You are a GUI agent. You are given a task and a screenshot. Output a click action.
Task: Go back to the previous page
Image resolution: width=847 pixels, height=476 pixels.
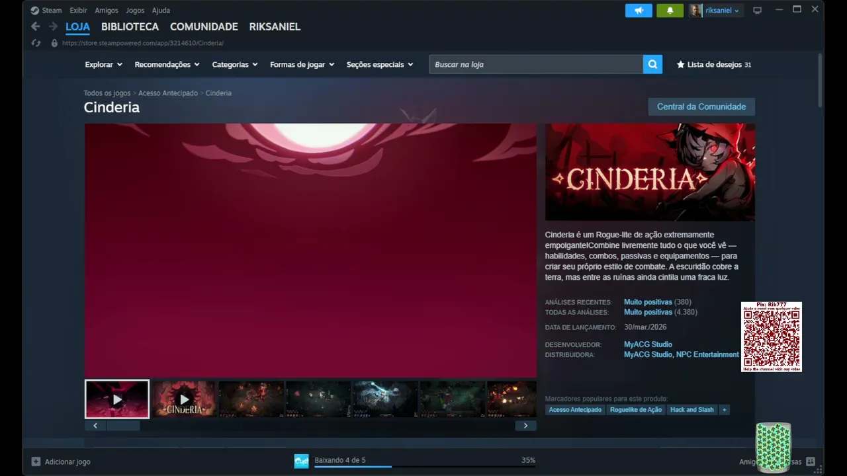coord(36,26)
